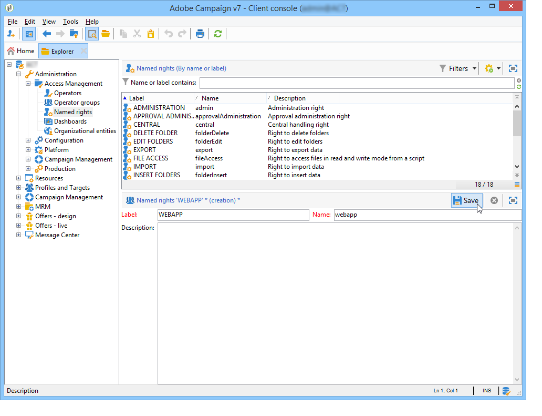Viewport: 542px width, 416px height.
Task: Click the green filter reload icon
Action: coord(519,87)
